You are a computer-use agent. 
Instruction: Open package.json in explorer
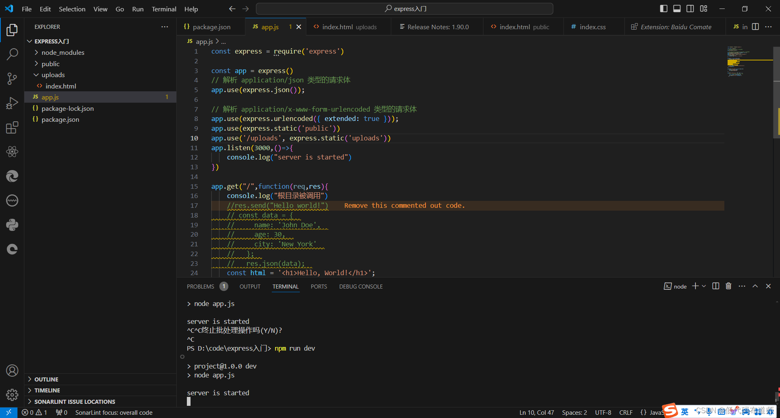pos(100,120)
